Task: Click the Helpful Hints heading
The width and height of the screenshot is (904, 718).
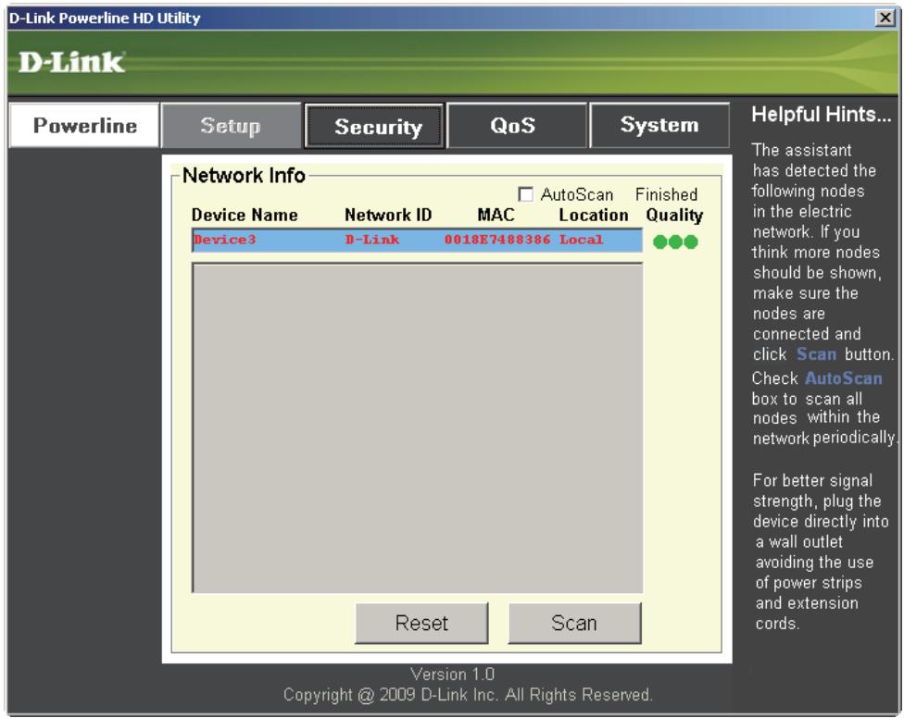Action: 821,115
